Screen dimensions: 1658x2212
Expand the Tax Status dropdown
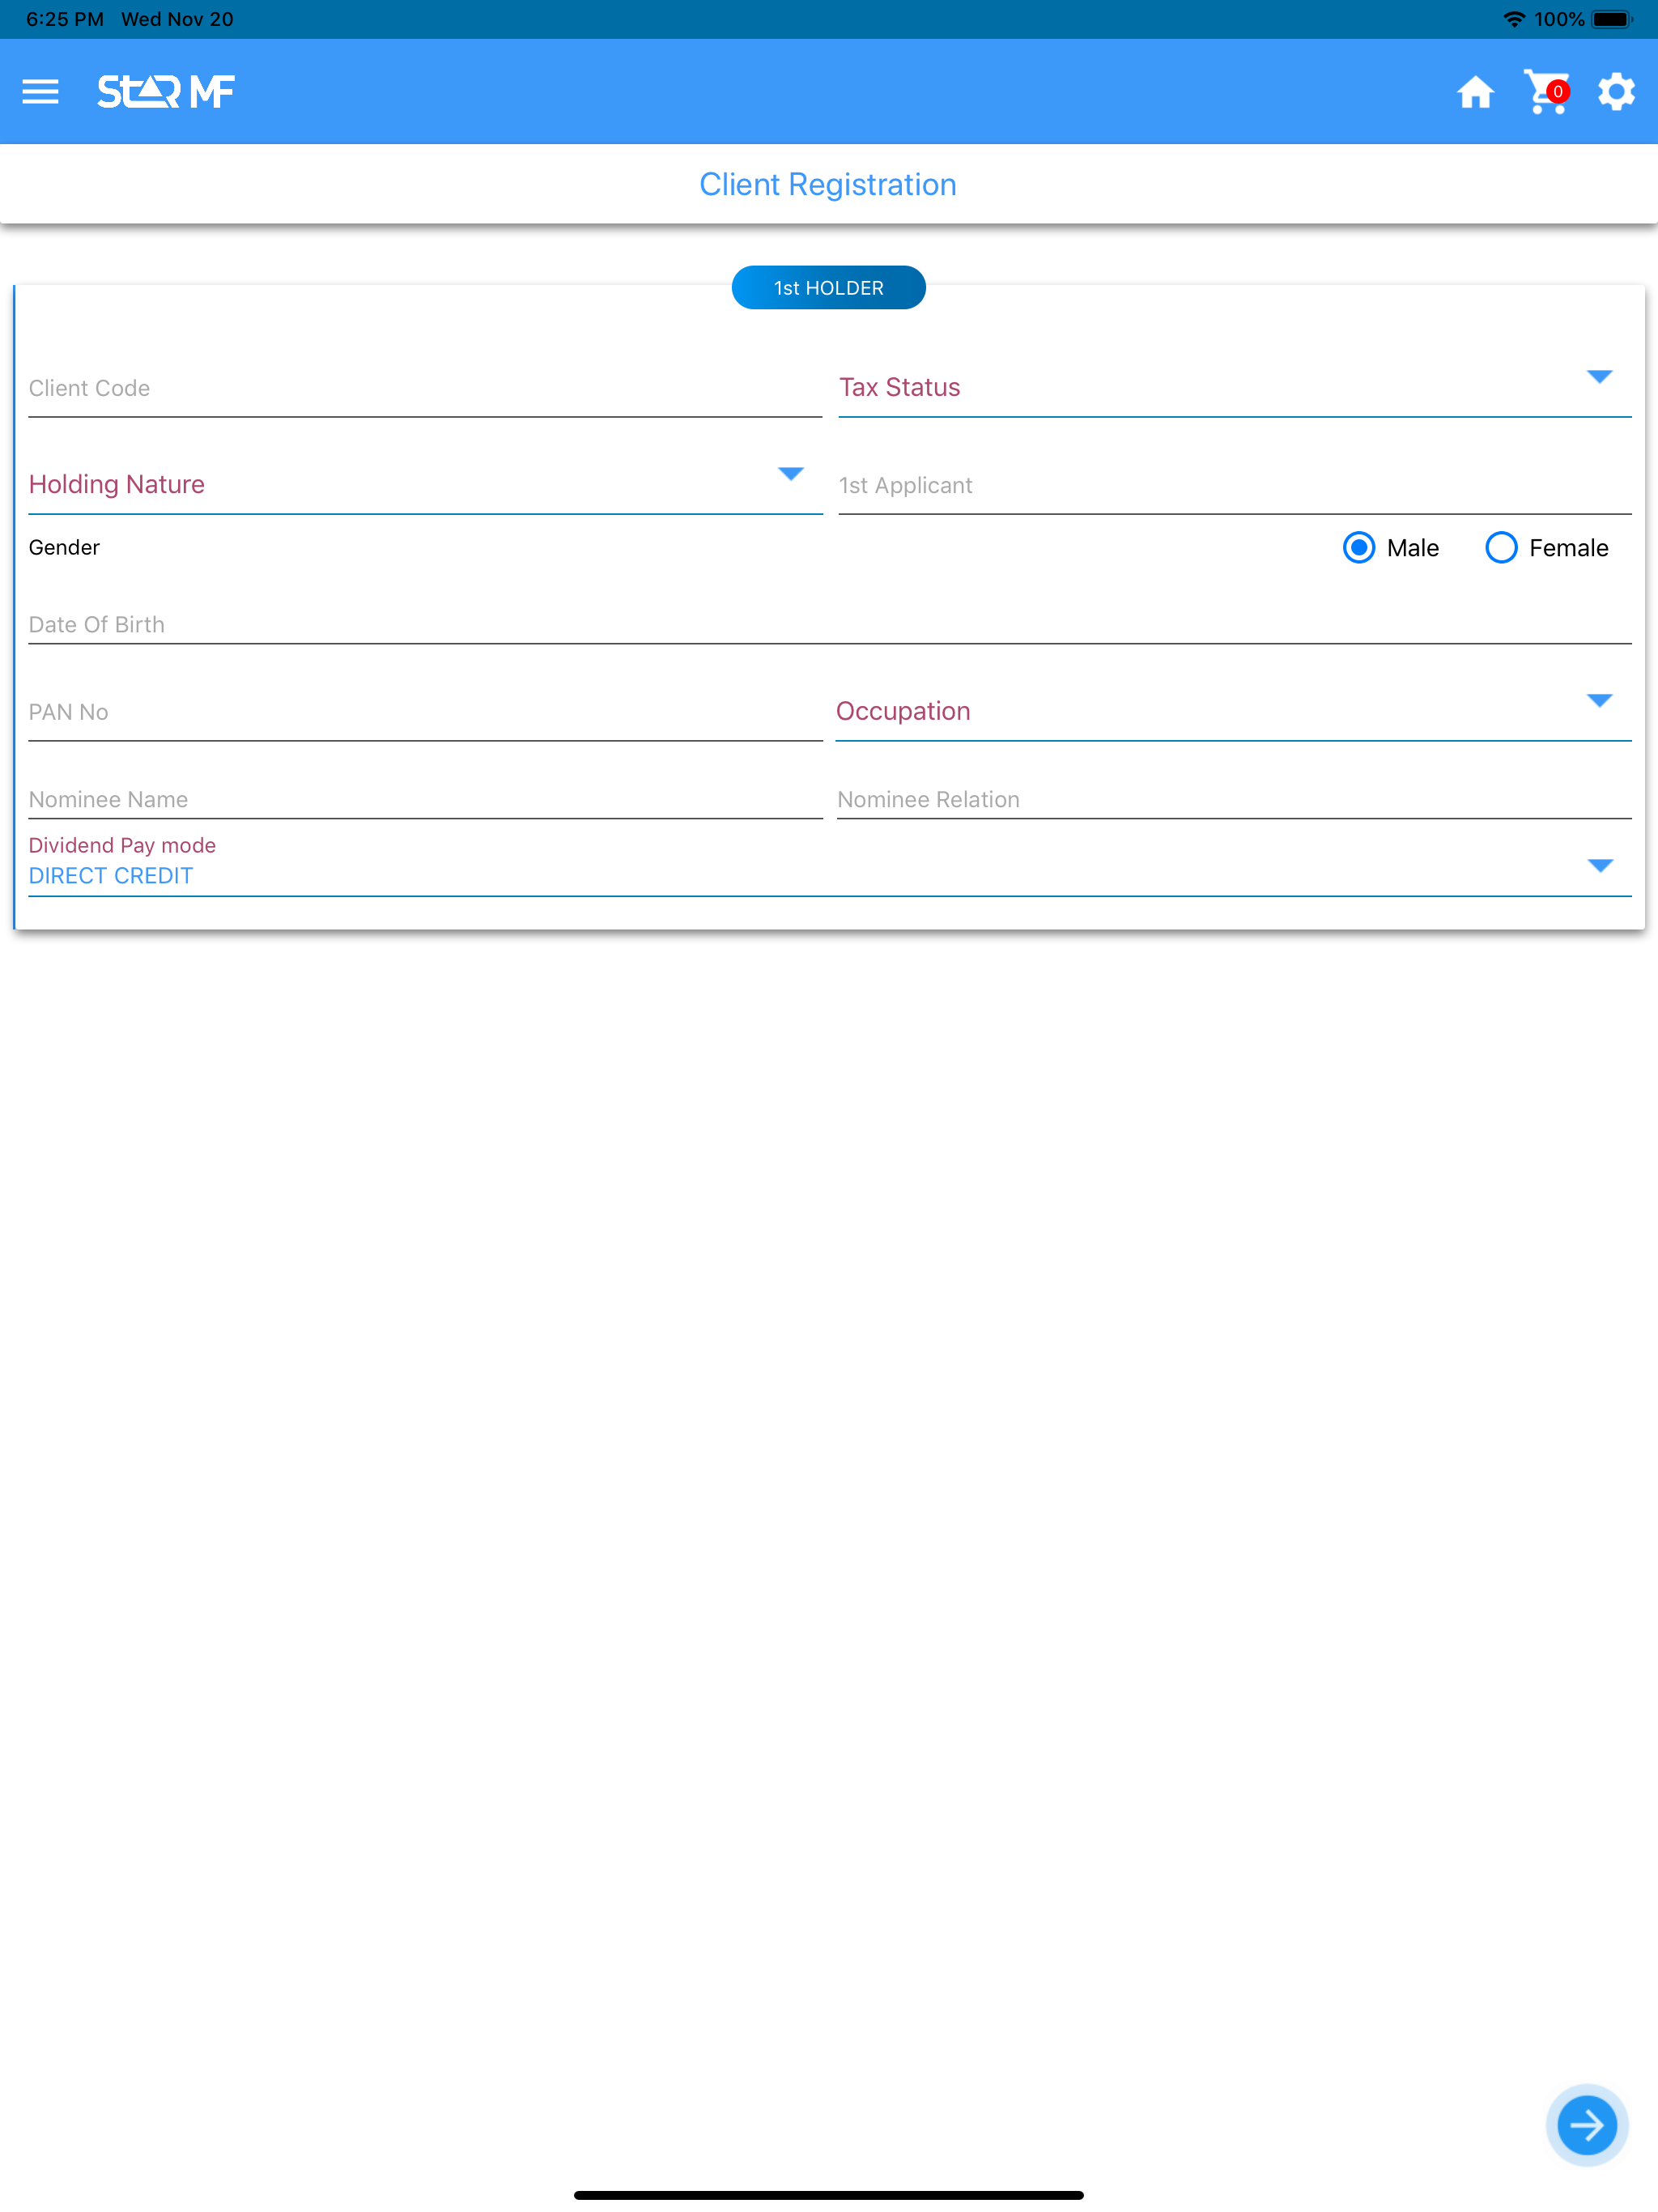click(x=1235, y=388)
